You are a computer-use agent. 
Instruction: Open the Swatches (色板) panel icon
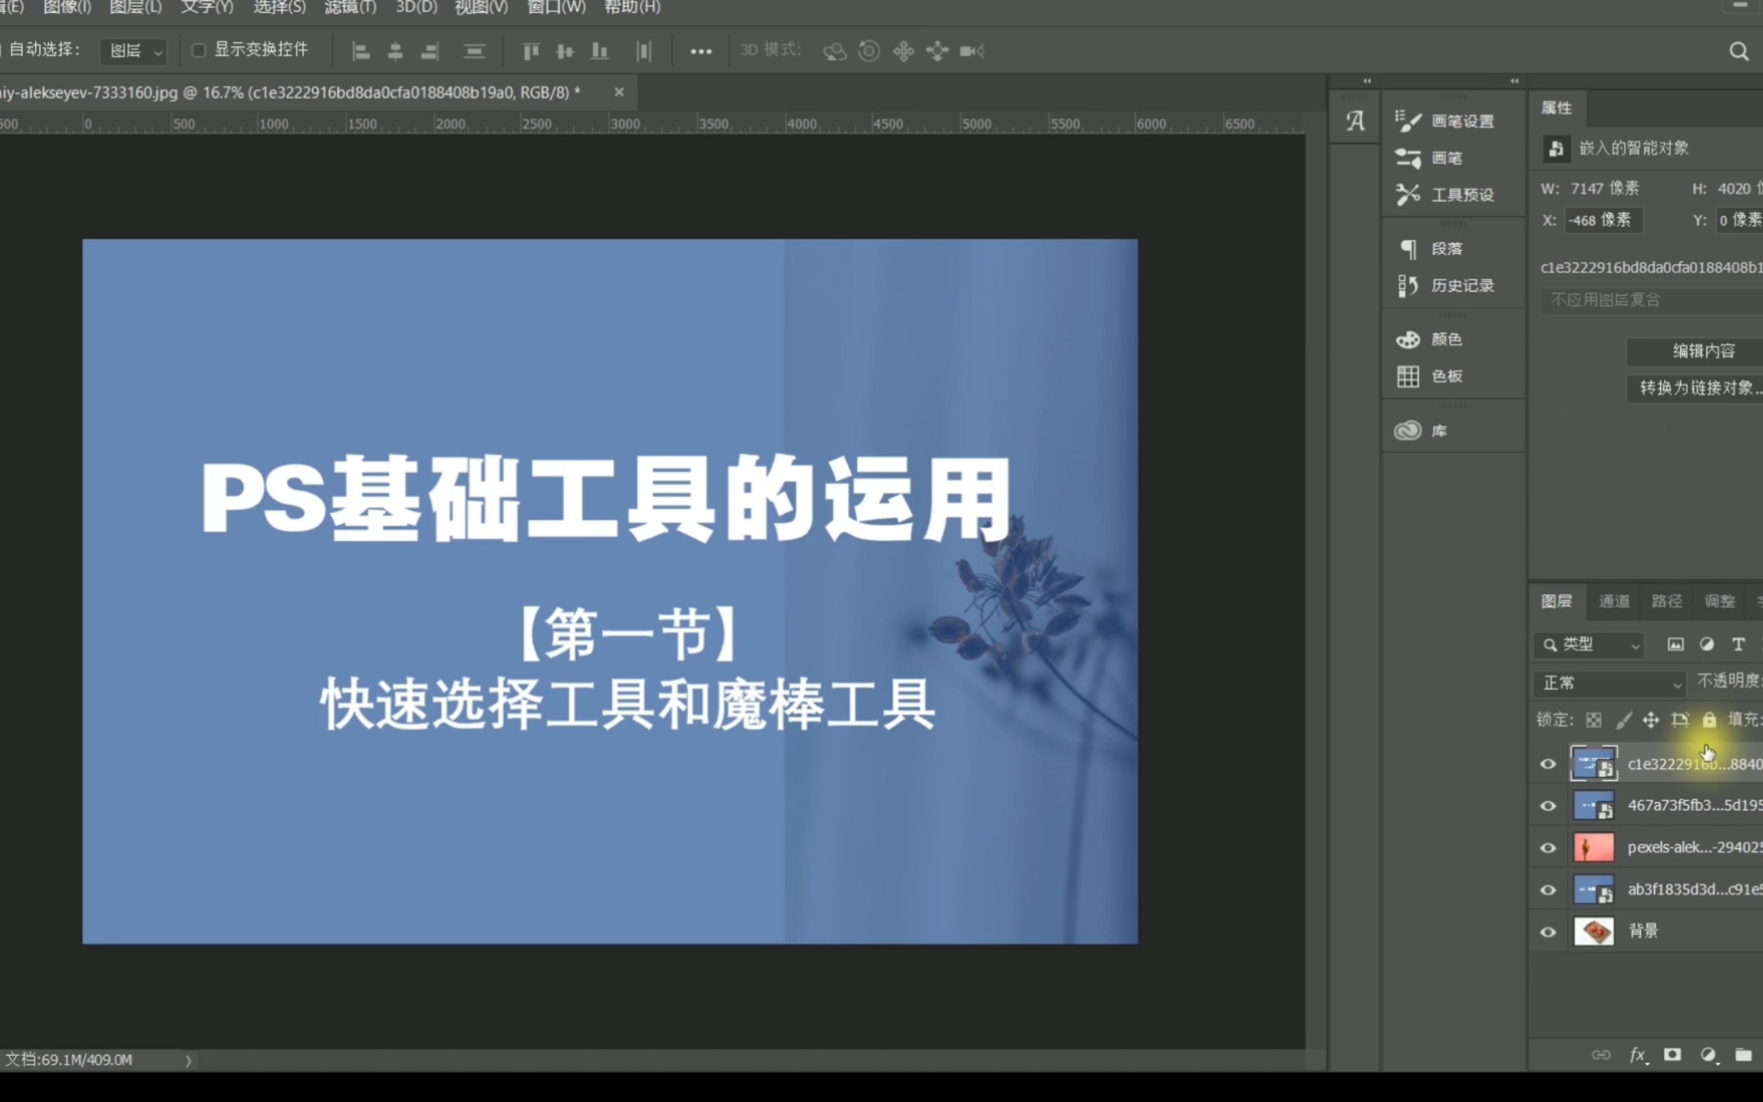(x=1408, y=376)
